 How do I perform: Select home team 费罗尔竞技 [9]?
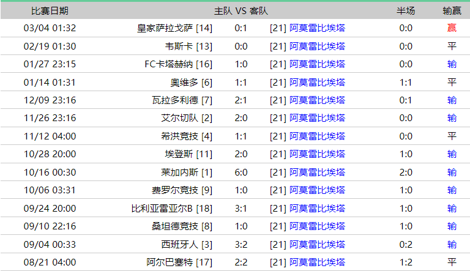[182, 190]
